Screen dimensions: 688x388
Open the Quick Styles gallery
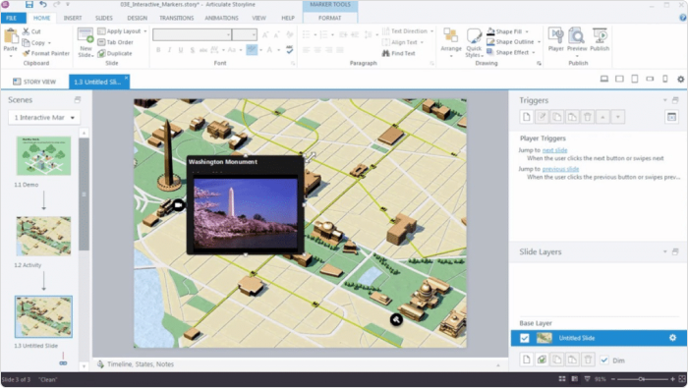point(474,42)
